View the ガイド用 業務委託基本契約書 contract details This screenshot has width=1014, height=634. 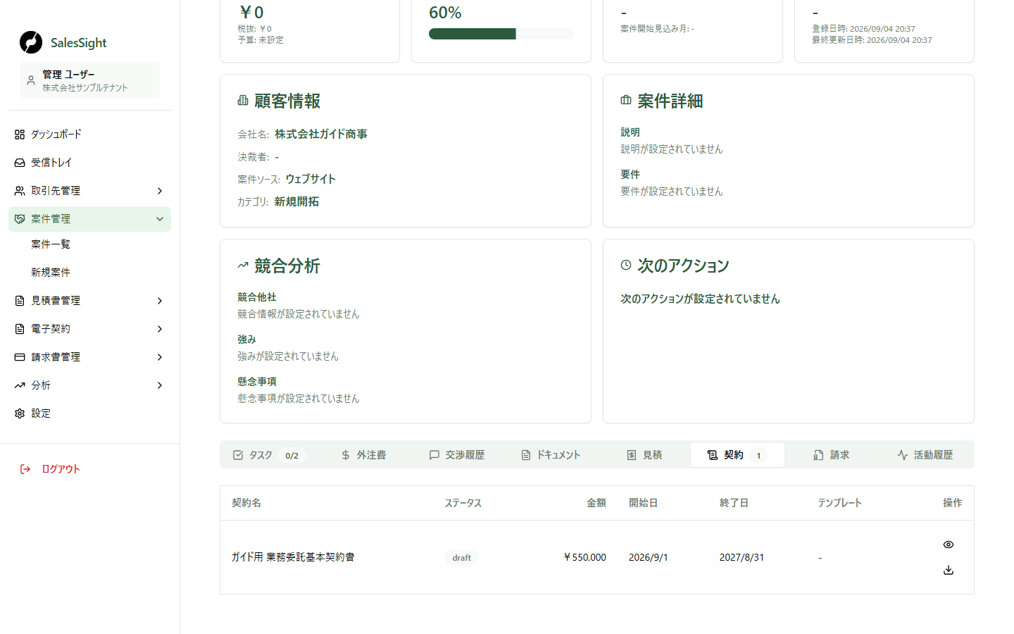949,545
